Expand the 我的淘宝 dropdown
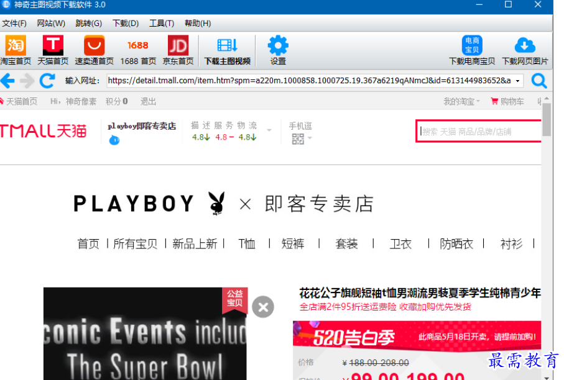This screenshot has height=380, width=564. tap(461, 102)
